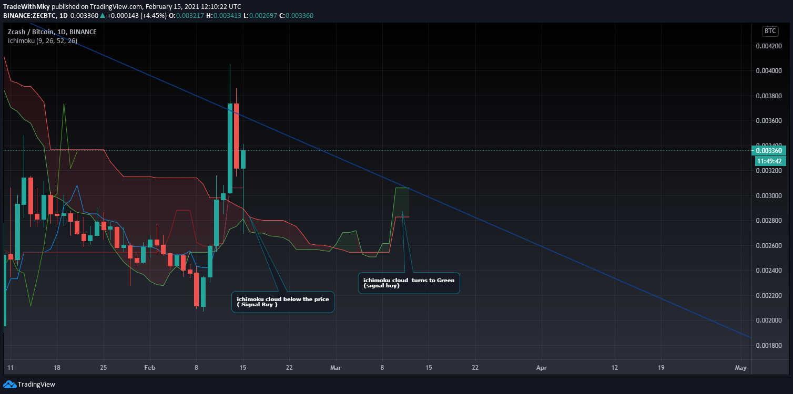Click the current price tag 0.003360 on axis
793x394 pixels.
coord(769,150)
